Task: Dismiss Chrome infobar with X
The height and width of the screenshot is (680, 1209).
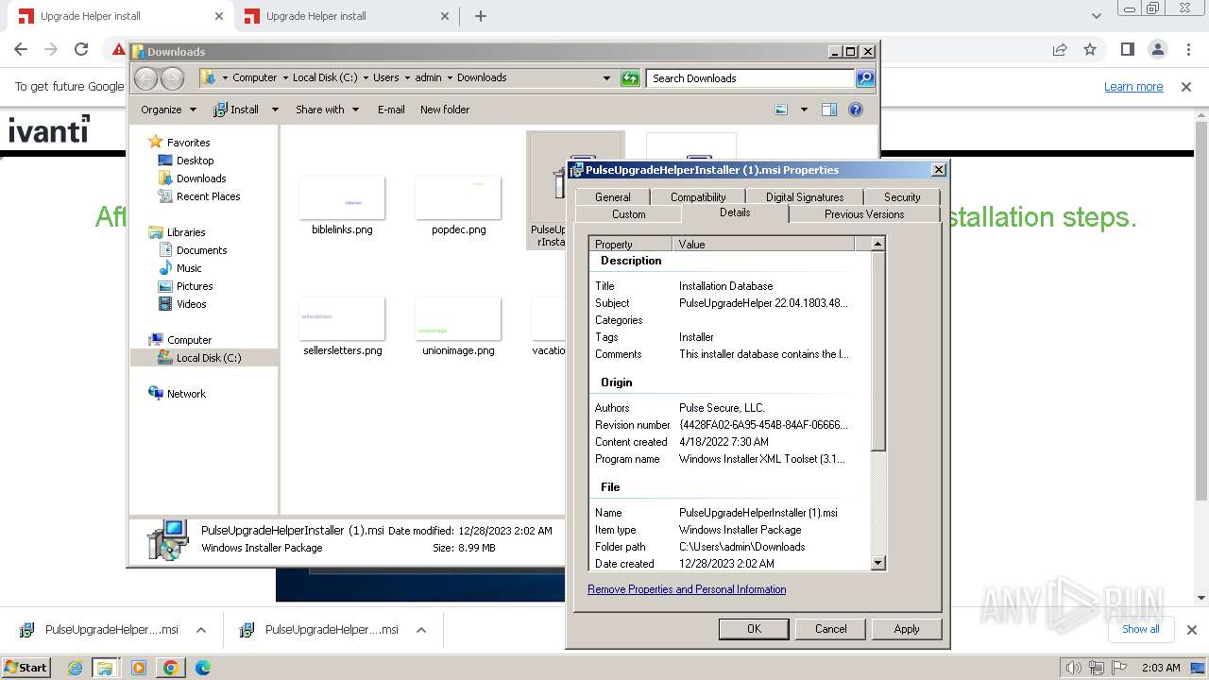Action: [x=1186, y=87]
